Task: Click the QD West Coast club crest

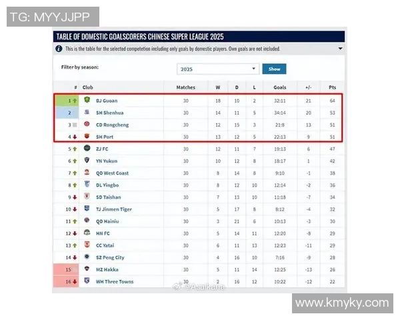Action: pyautogui.click(x=87, y=173)
